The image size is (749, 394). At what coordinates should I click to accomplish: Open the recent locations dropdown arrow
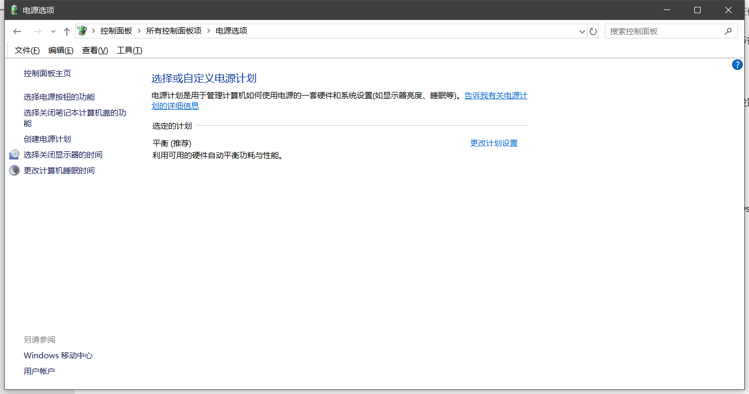(53, 32)
